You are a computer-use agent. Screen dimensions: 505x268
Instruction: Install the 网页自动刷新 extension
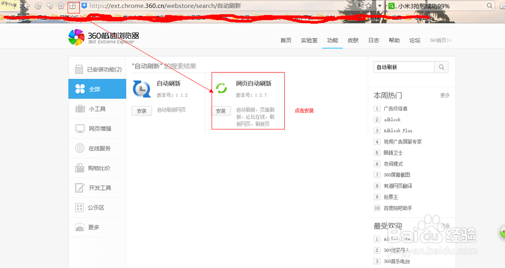(221, 111)
